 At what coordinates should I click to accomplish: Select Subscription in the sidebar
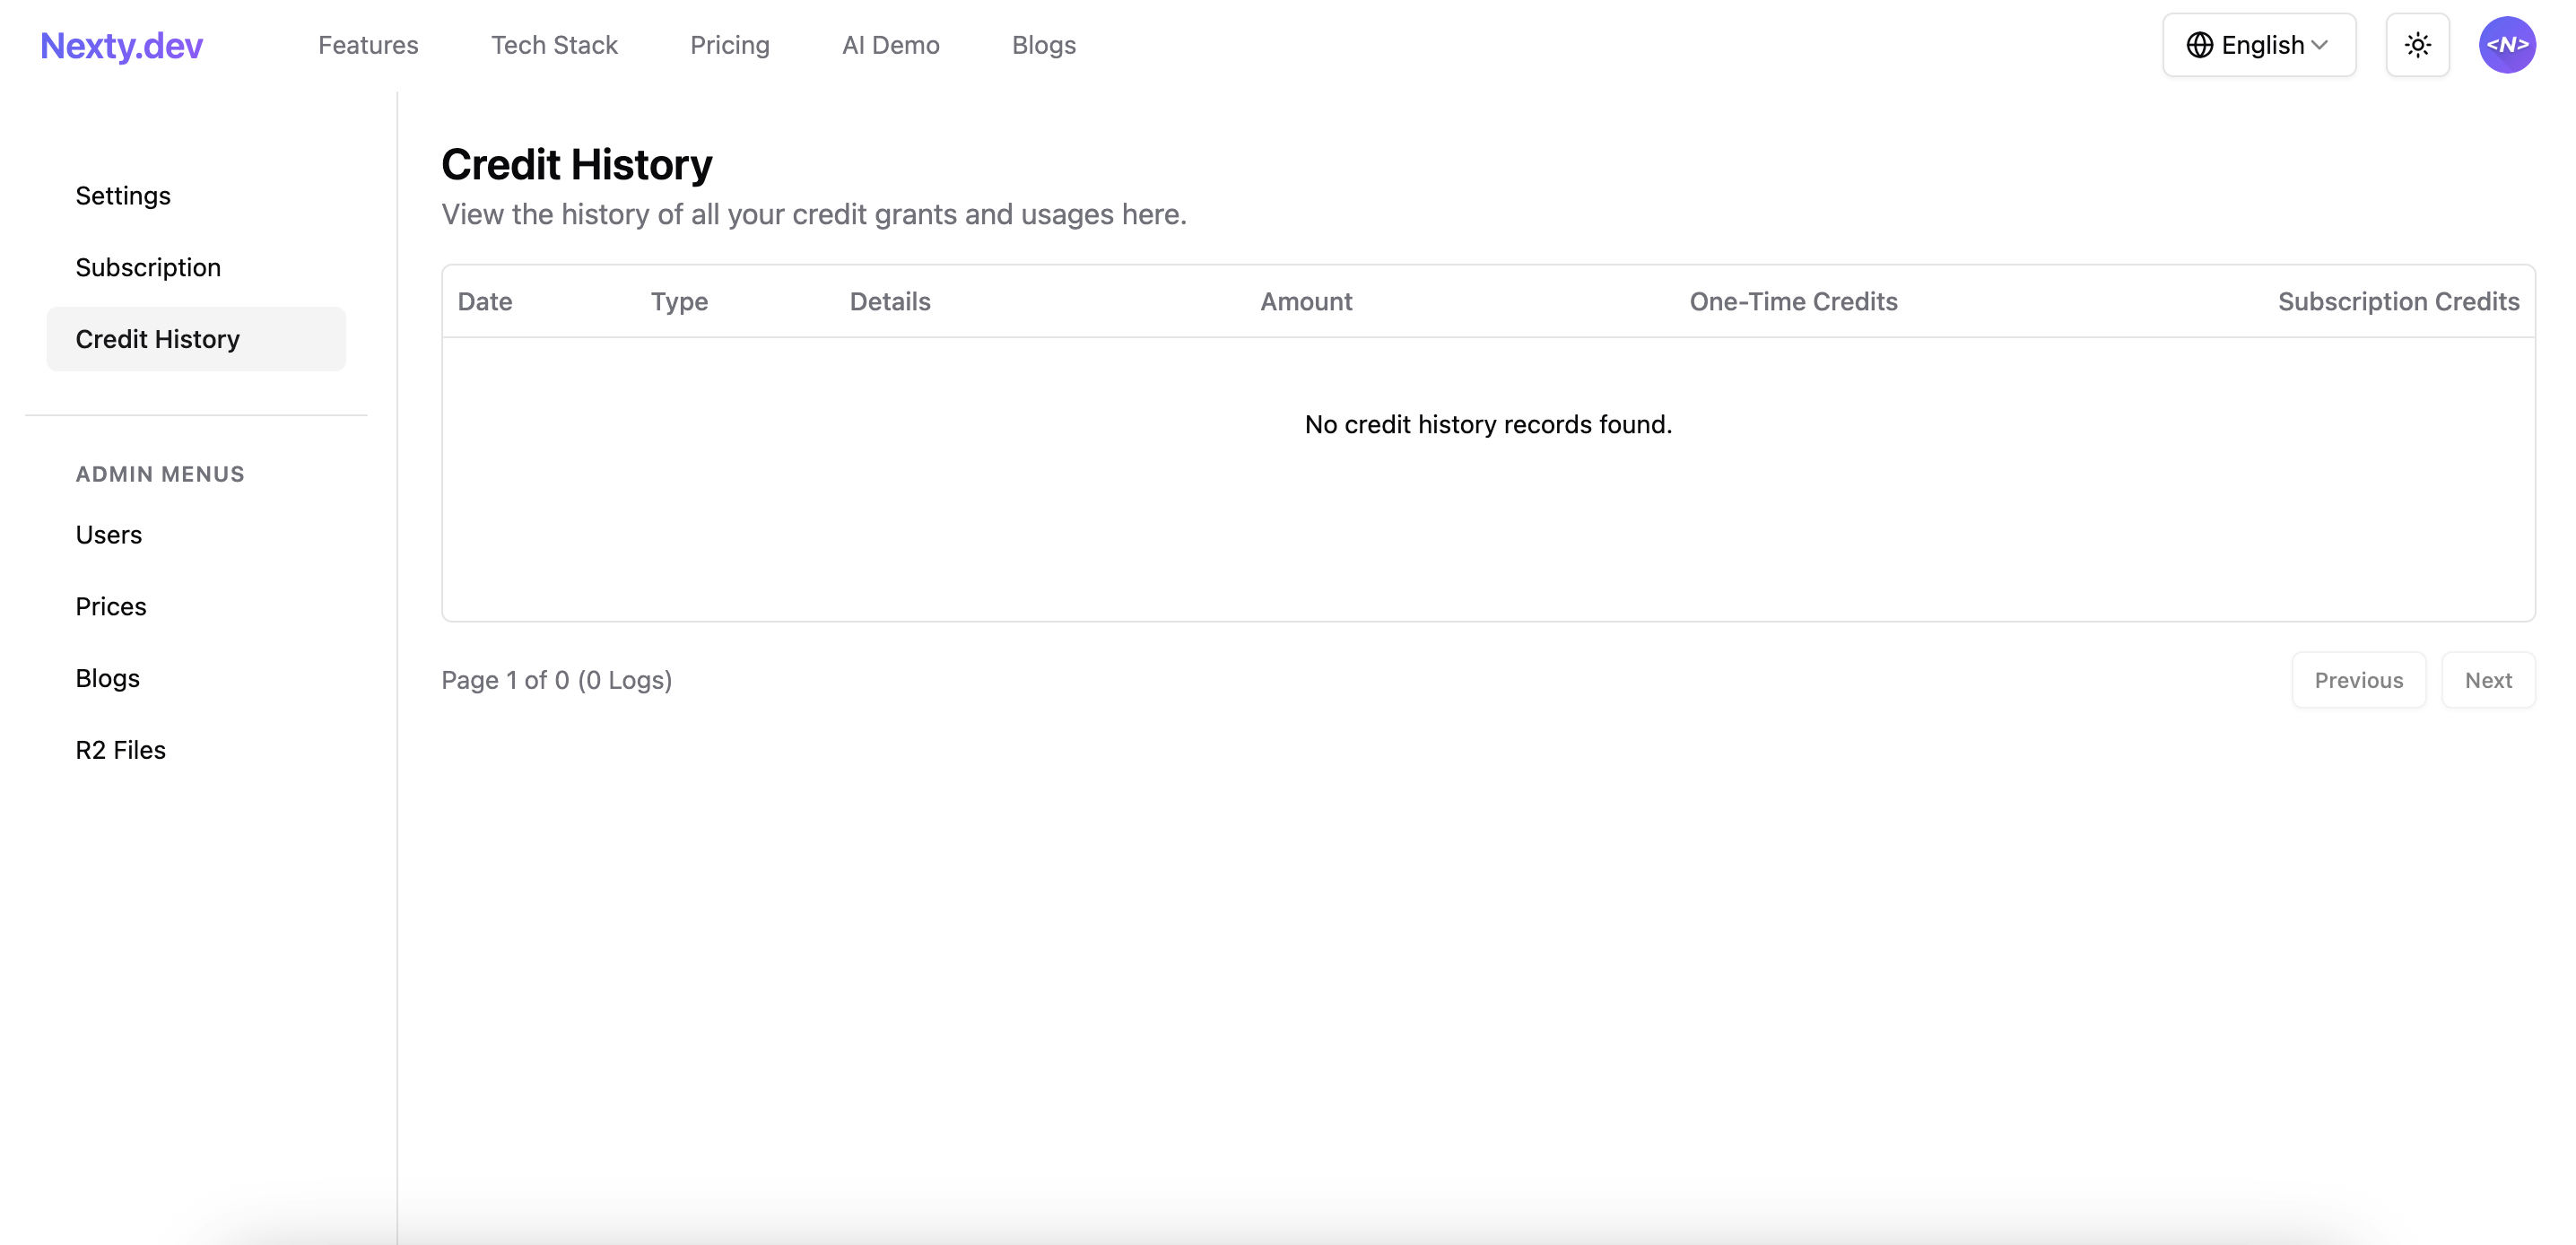pyautogui.click(x=148, y=267)
